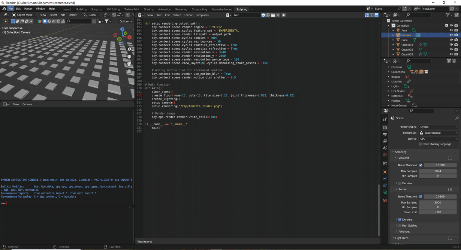Image resolution: width=461 pixels, height=250 pixels.
Task: Open the Templates menu in text editor
Action: point(202,15)
